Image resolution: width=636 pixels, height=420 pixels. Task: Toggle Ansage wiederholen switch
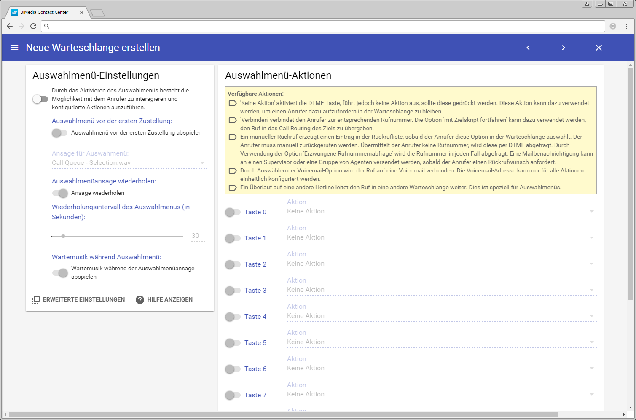coord(60,193)
